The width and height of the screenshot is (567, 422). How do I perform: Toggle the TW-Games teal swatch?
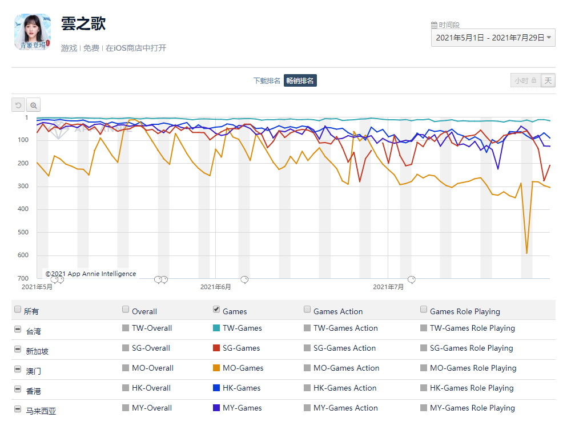216,328
